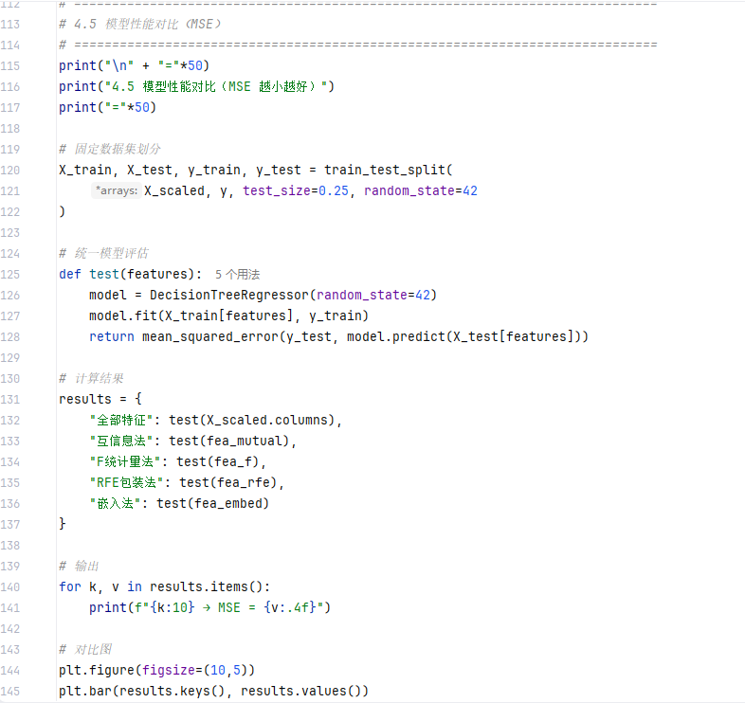The height and width of the screenshot is (703, 745).
Task: Click 'random_state=42' in the train_test_split call
Action: (421, 191)
